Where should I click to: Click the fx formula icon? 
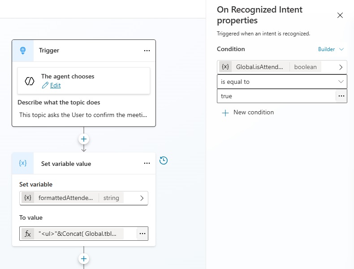click(28, 234)
